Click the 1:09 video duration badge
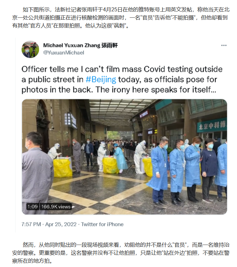This screenshot has height=267, width=237. (32, 207)
